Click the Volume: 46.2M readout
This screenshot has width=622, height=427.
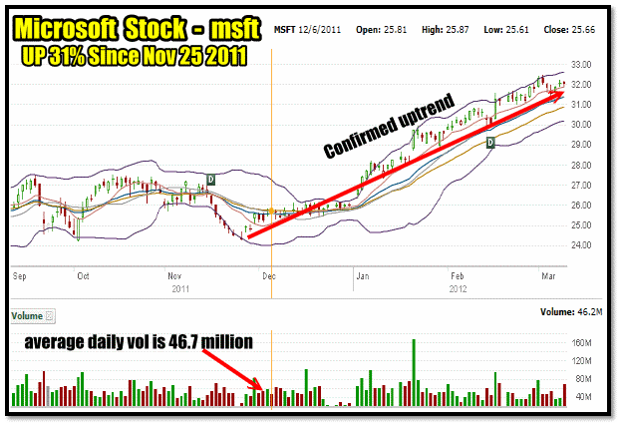pyautogui.click(x=571, y=312)
